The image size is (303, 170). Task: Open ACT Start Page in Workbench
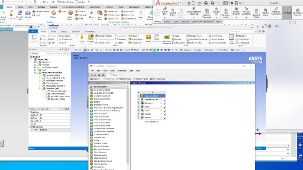point(158,79)
